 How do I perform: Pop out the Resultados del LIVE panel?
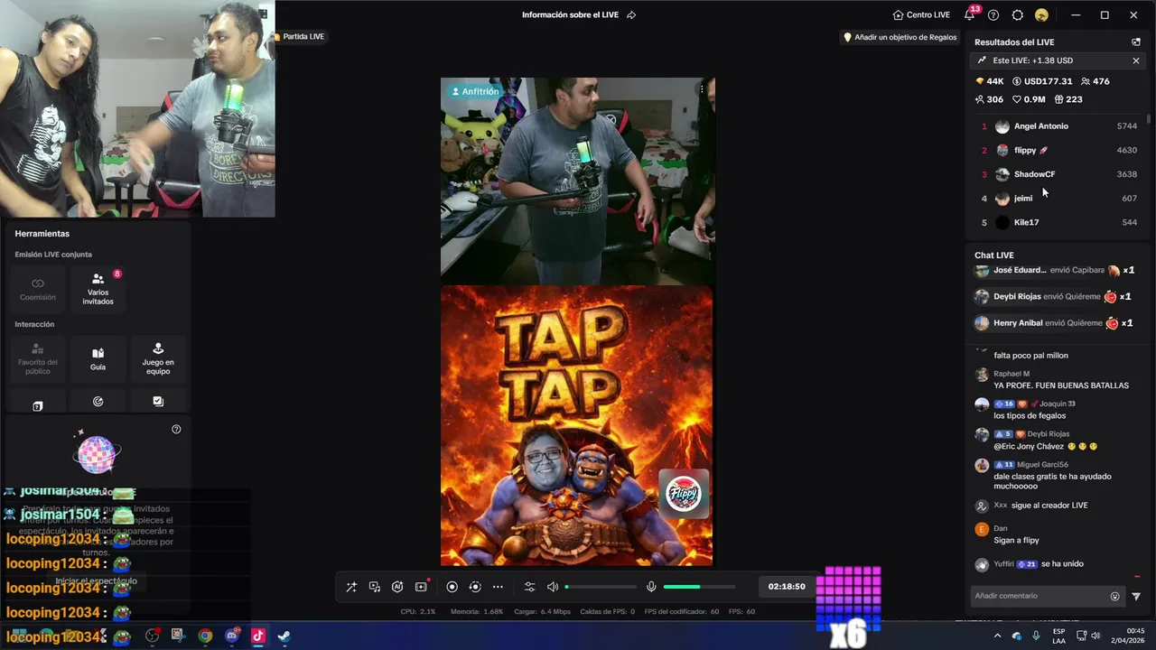pos(1136,42)
